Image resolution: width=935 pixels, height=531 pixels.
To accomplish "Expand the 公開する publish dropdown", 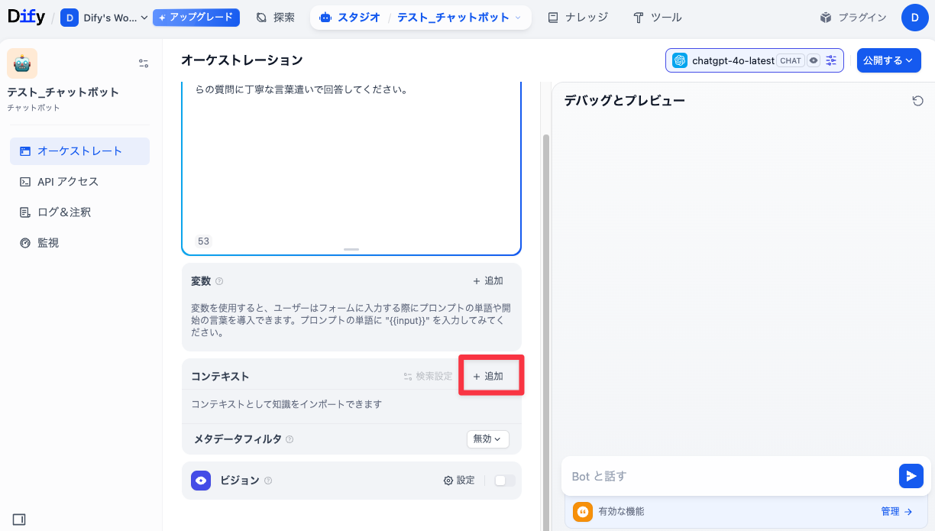I will (x=888, y=60).
